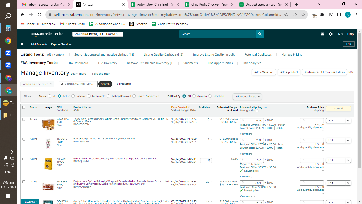Open the Windows Start menu
Viewport: 362px width, 204px height.
[8, 5]
